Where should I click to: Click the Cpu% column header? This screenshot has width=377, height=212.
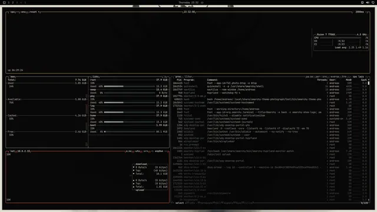coord(364,80)
